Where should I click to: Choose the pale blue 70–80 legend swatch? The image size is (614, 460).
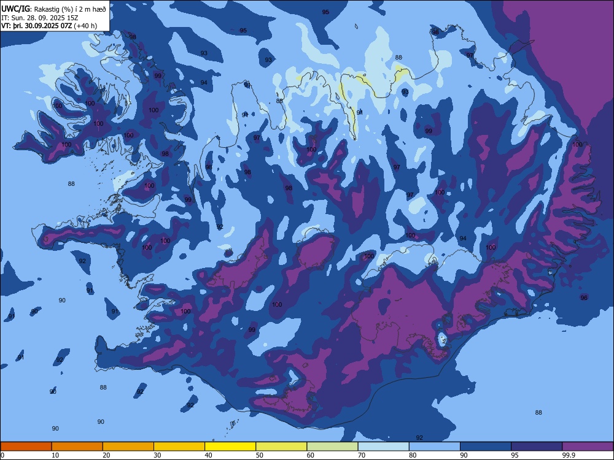point(384,447)
